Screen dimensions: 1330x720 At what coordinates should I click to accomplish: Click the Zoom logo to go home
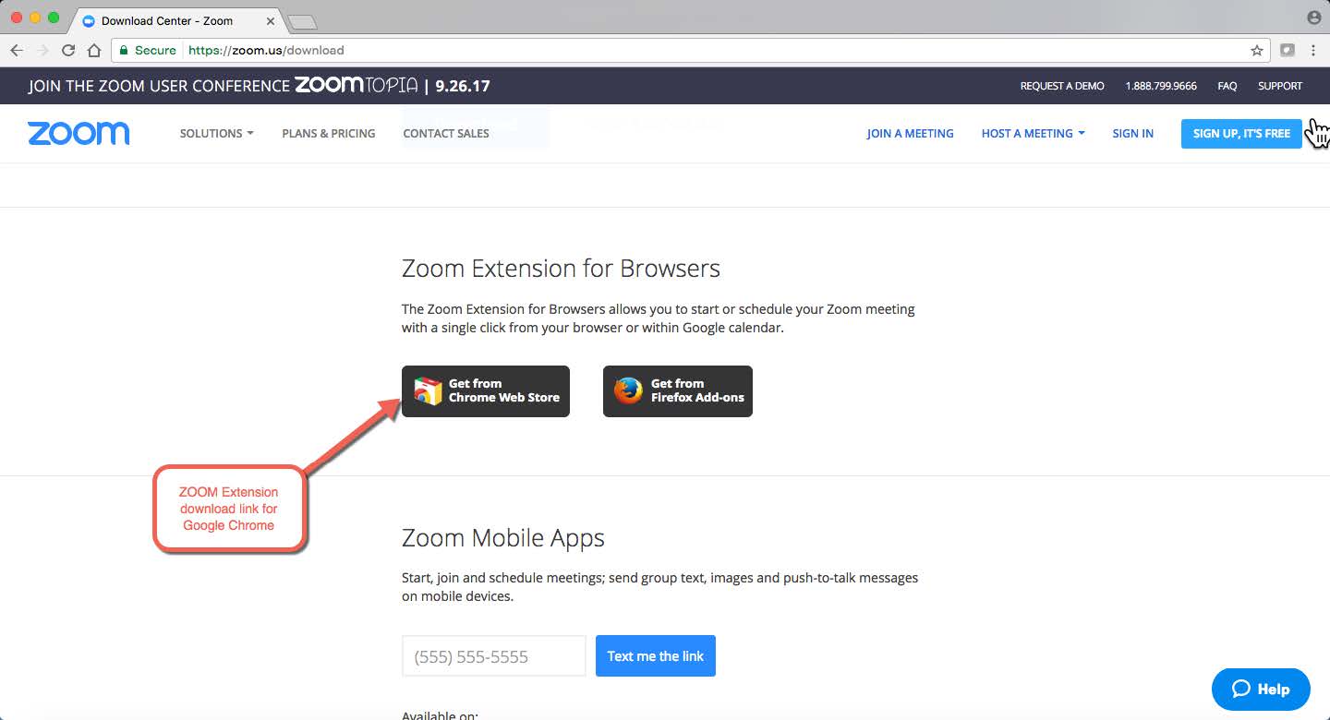(x=79, y=133)
